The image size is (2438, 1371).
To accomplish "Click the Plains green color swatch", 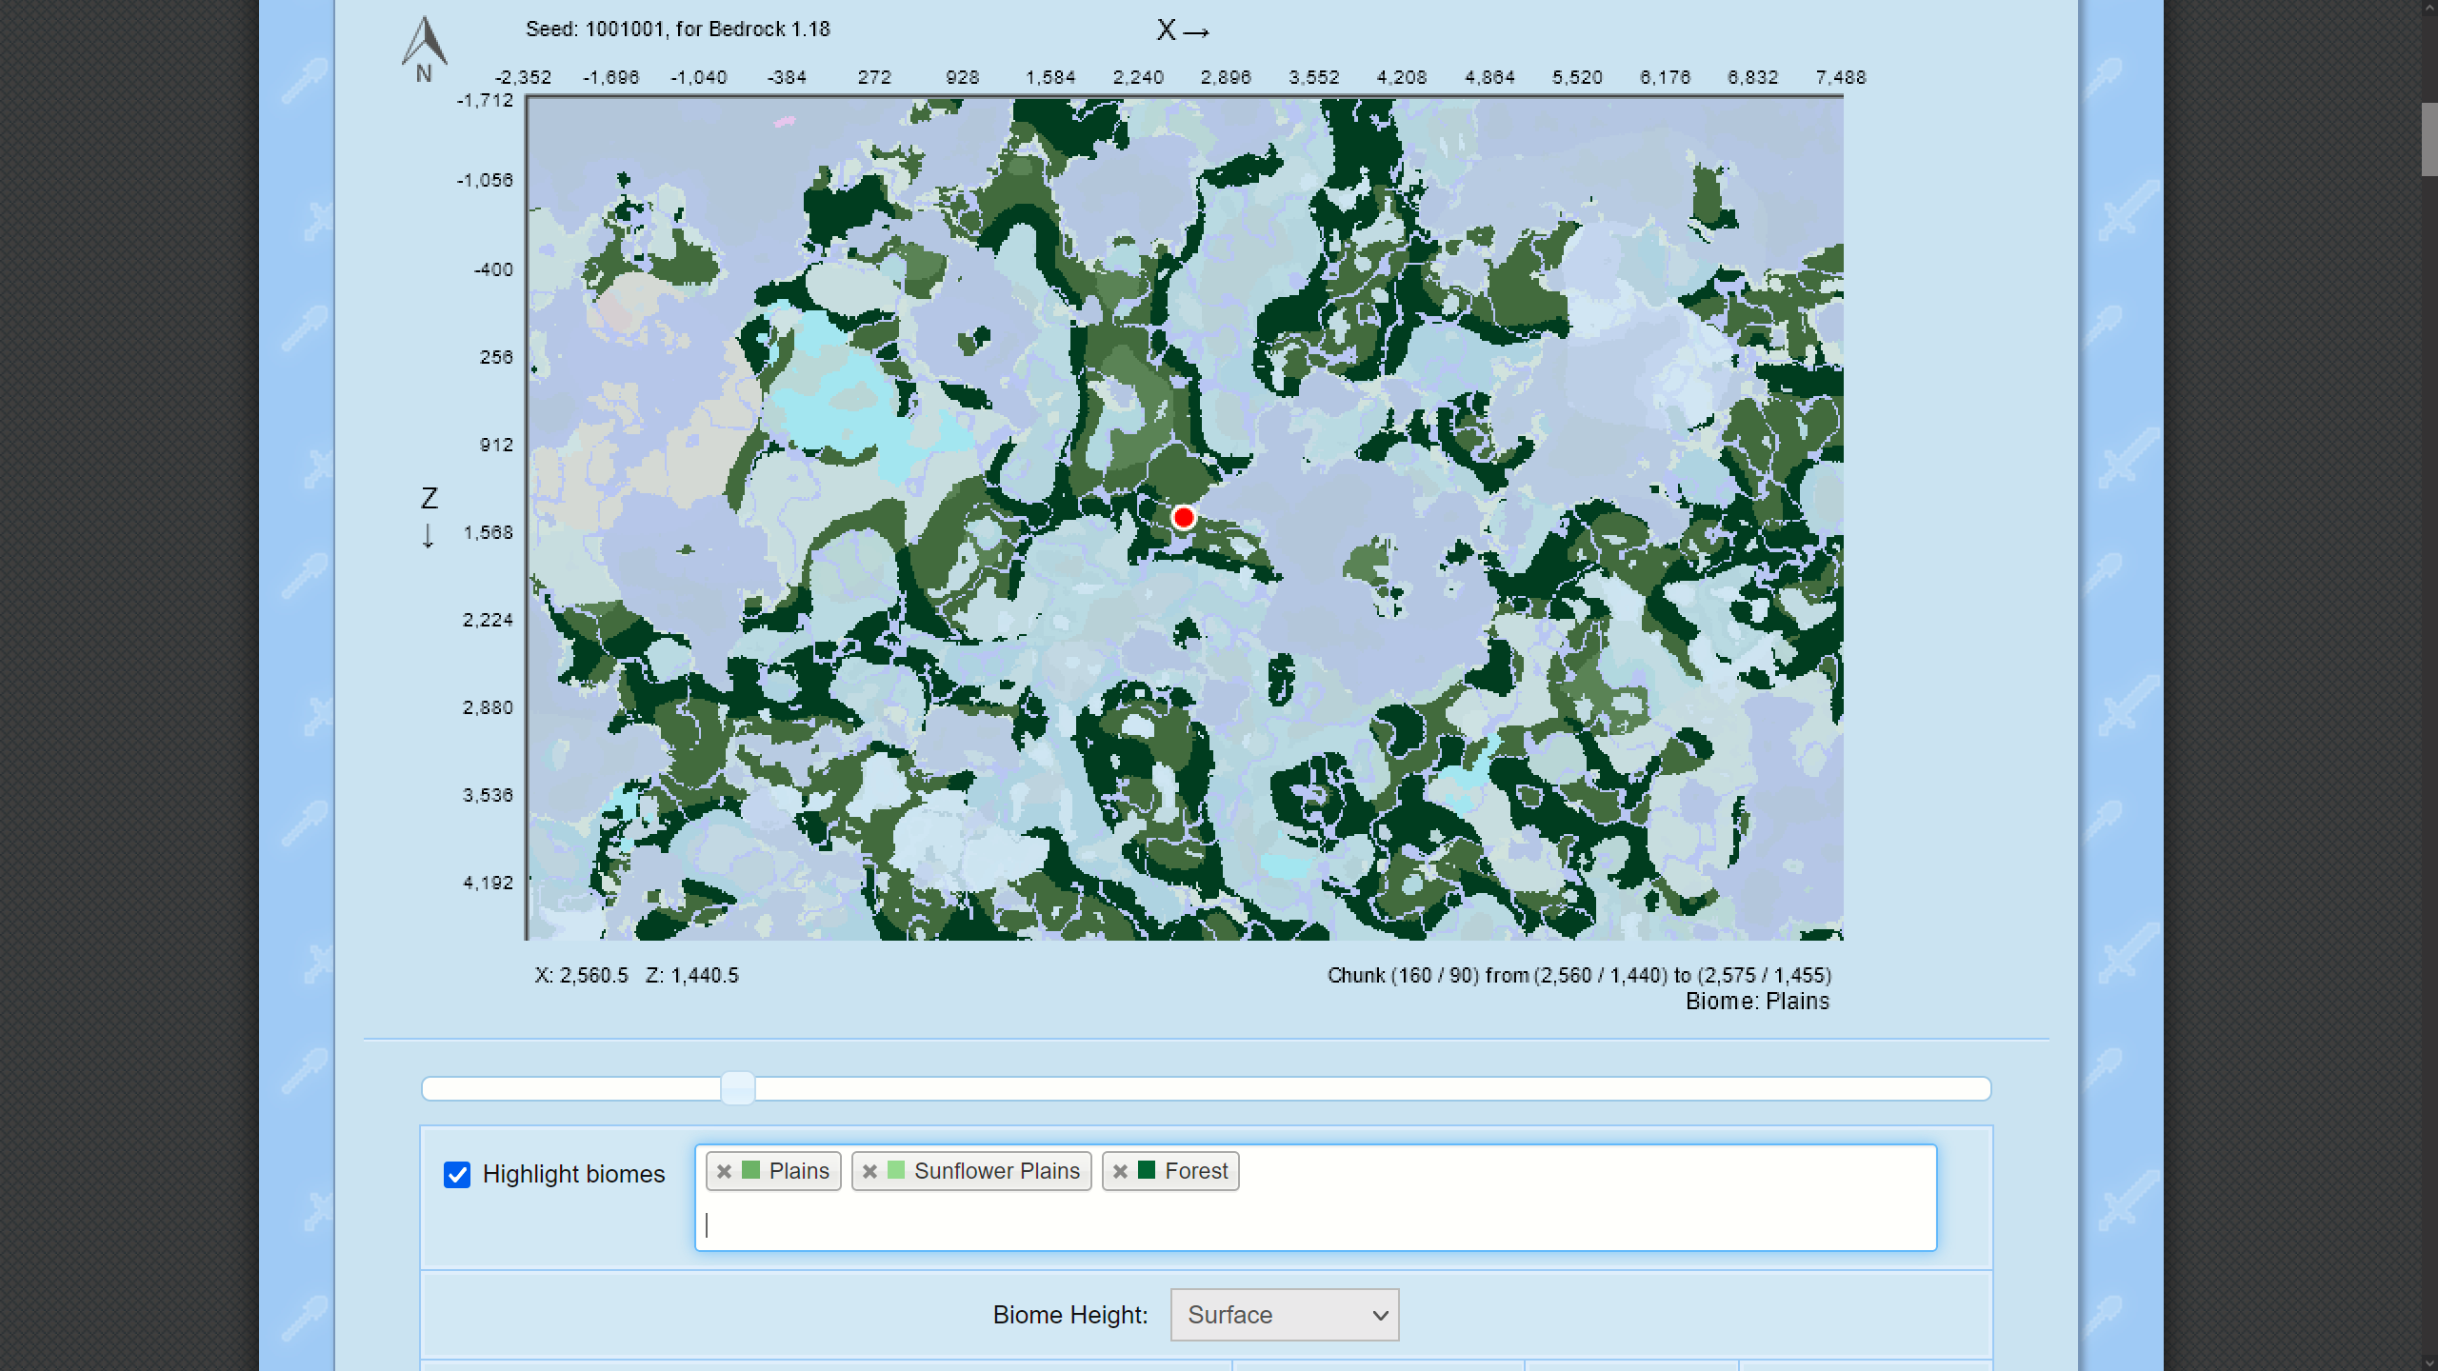I will [750, 1170].
